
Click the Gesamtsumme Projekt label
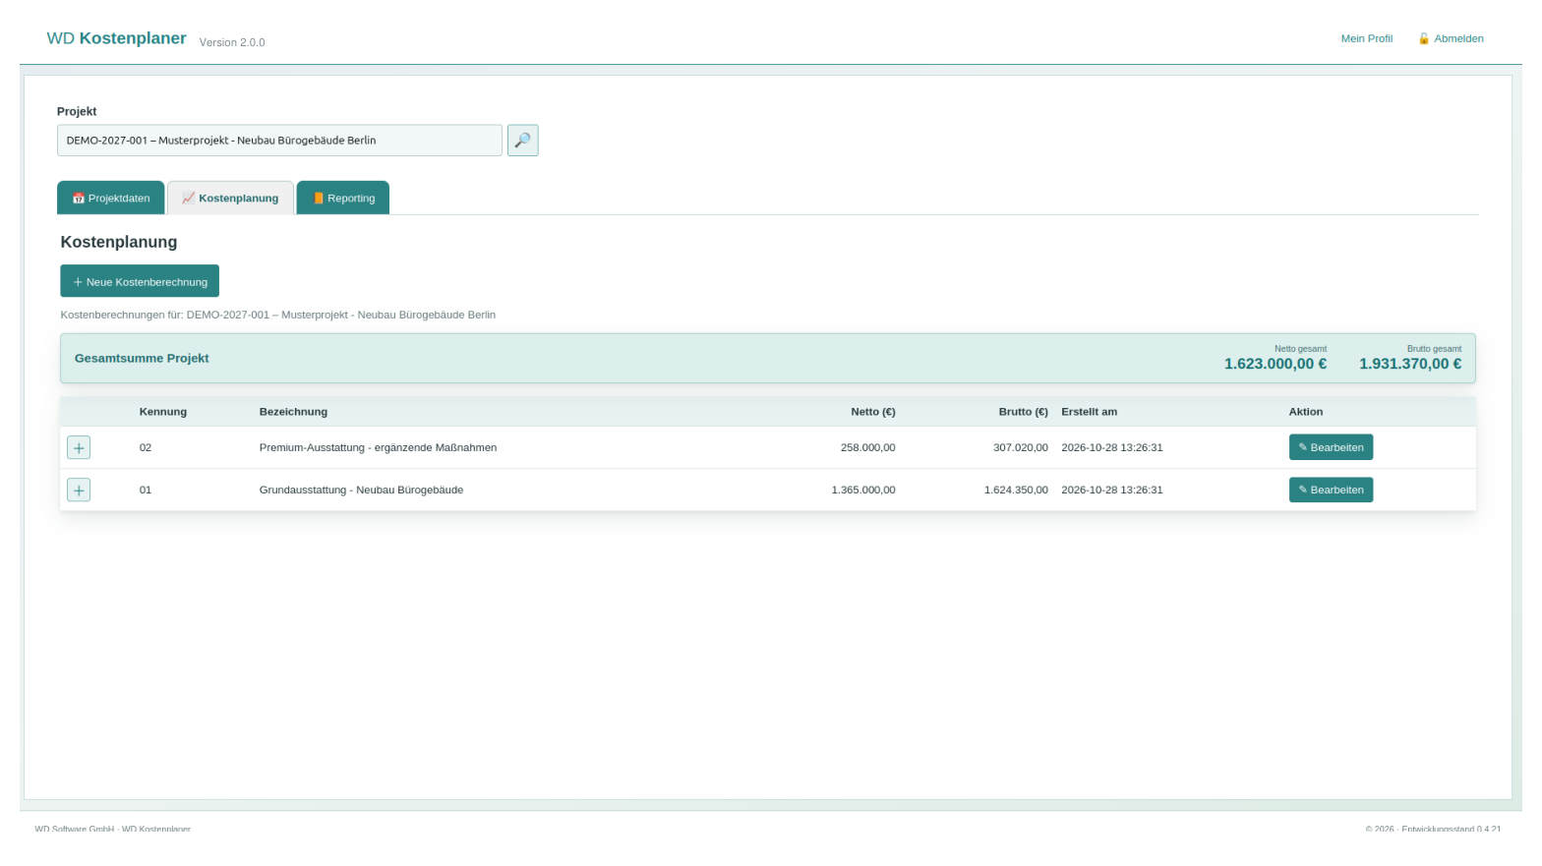pos(142,358)
